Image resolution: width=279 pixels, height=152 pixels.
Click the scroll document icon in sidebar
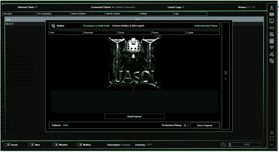click(272, 34)
